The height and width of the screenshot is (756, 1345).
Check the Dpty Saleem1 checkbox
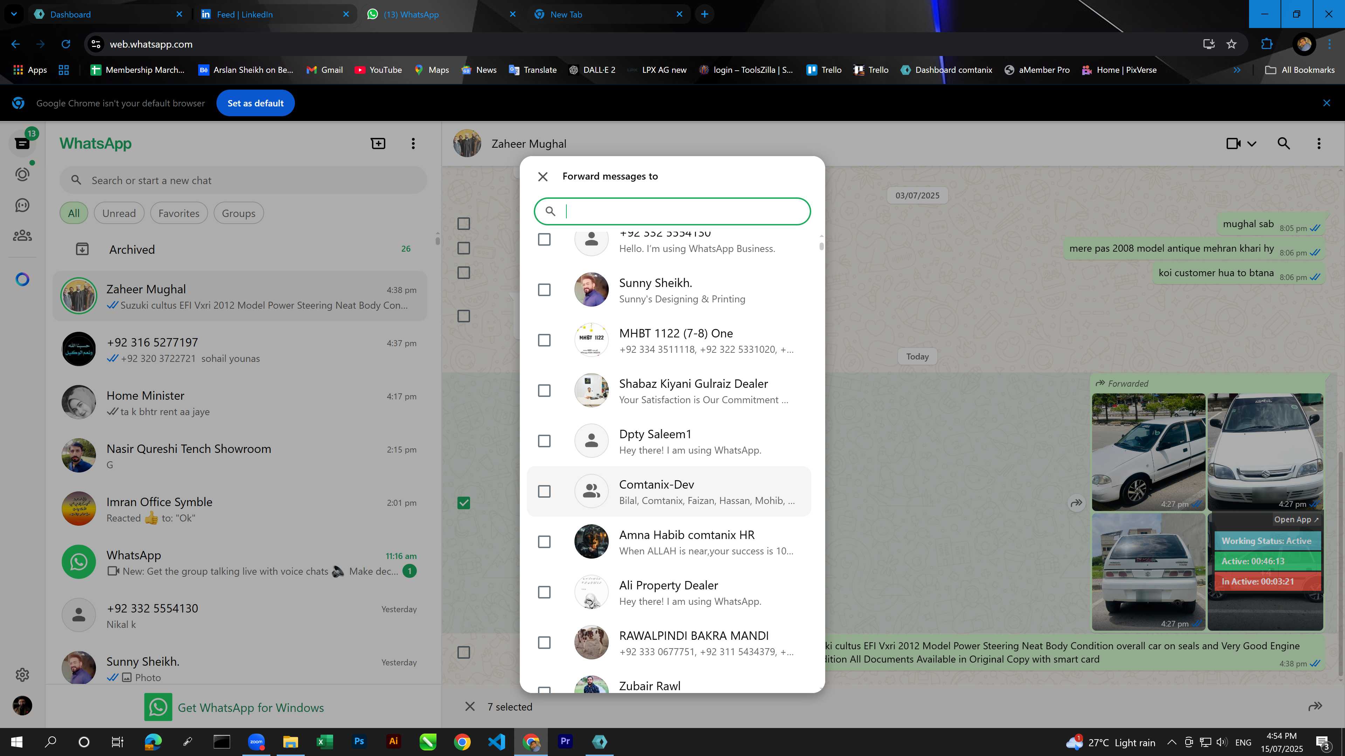point(544,441)
